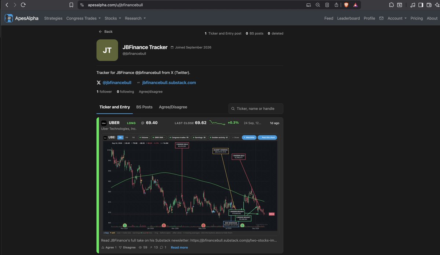Screen dimensions: 440x255
Task: Click the Back link
Action: point(106,32)
